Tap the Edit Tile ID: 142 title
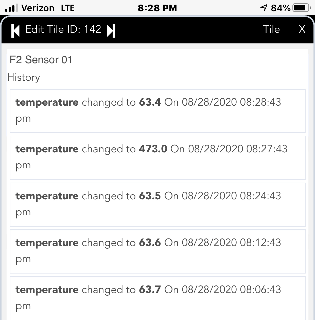 (63, 29)
